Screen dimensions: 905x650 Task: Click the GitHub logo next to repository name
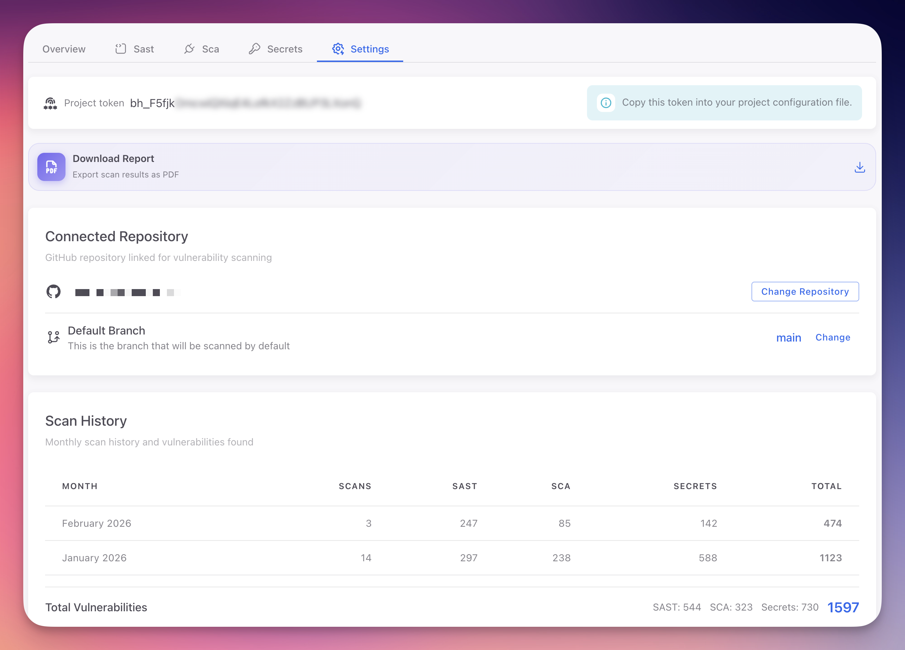tap(53, 292)
